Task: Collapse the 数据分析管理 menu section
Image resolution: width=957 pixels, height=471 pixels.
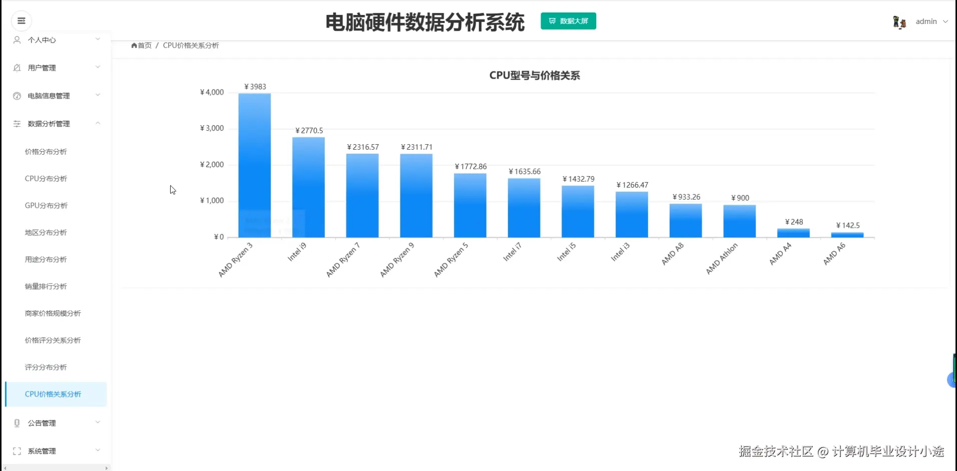Action: click(x=55, y=124)
